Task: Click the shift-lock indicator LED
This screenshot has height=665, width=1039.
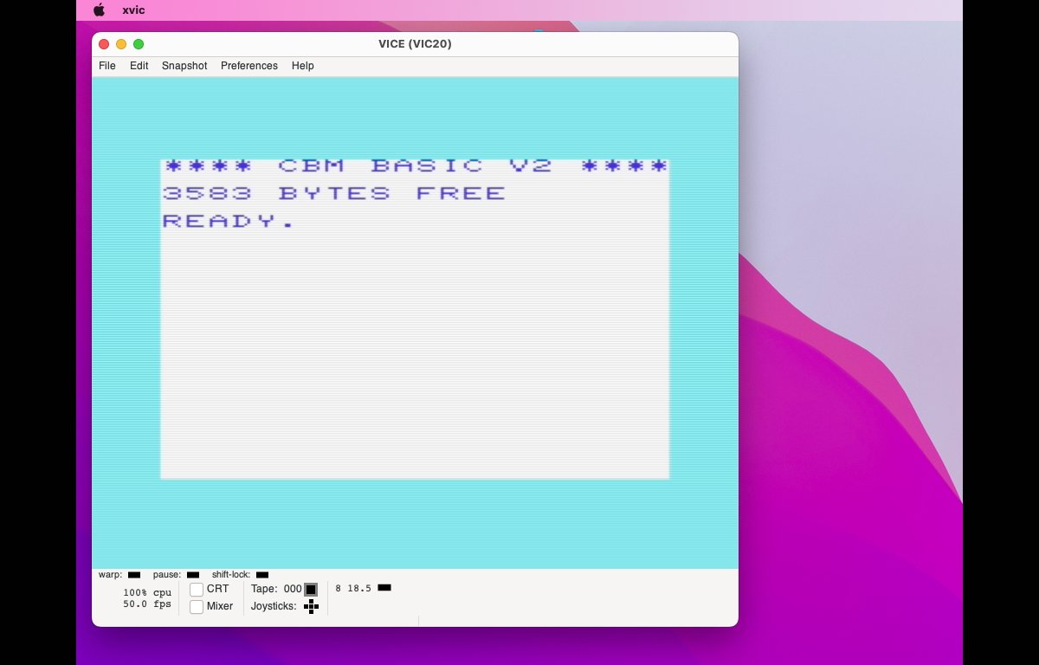Action: click(x=262, y=575)
